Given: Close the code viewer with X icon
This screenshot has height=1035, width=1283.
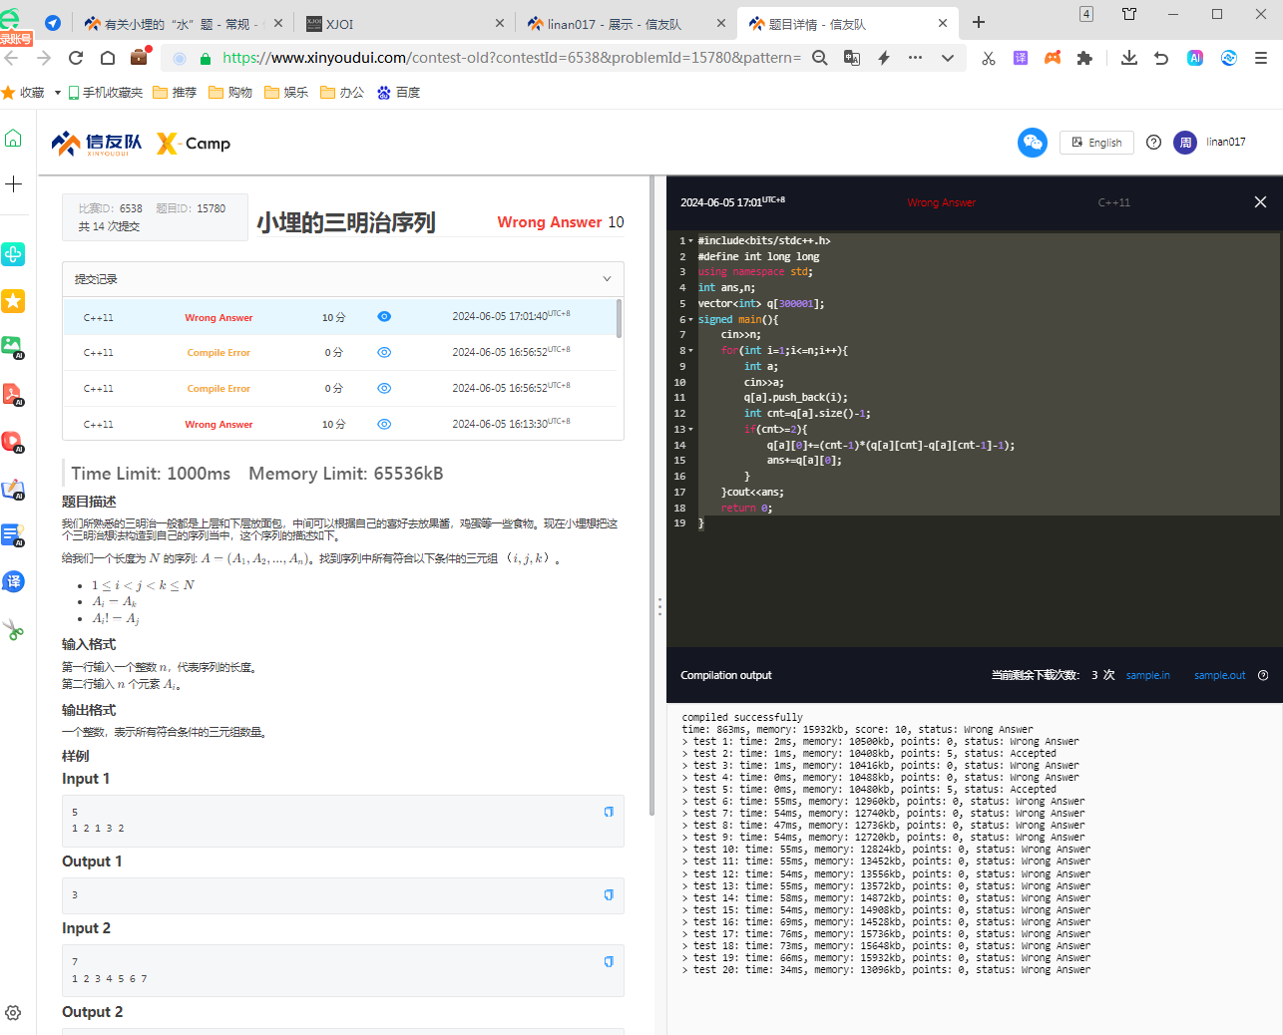Looking at the screenshot, I should 1260,202.
